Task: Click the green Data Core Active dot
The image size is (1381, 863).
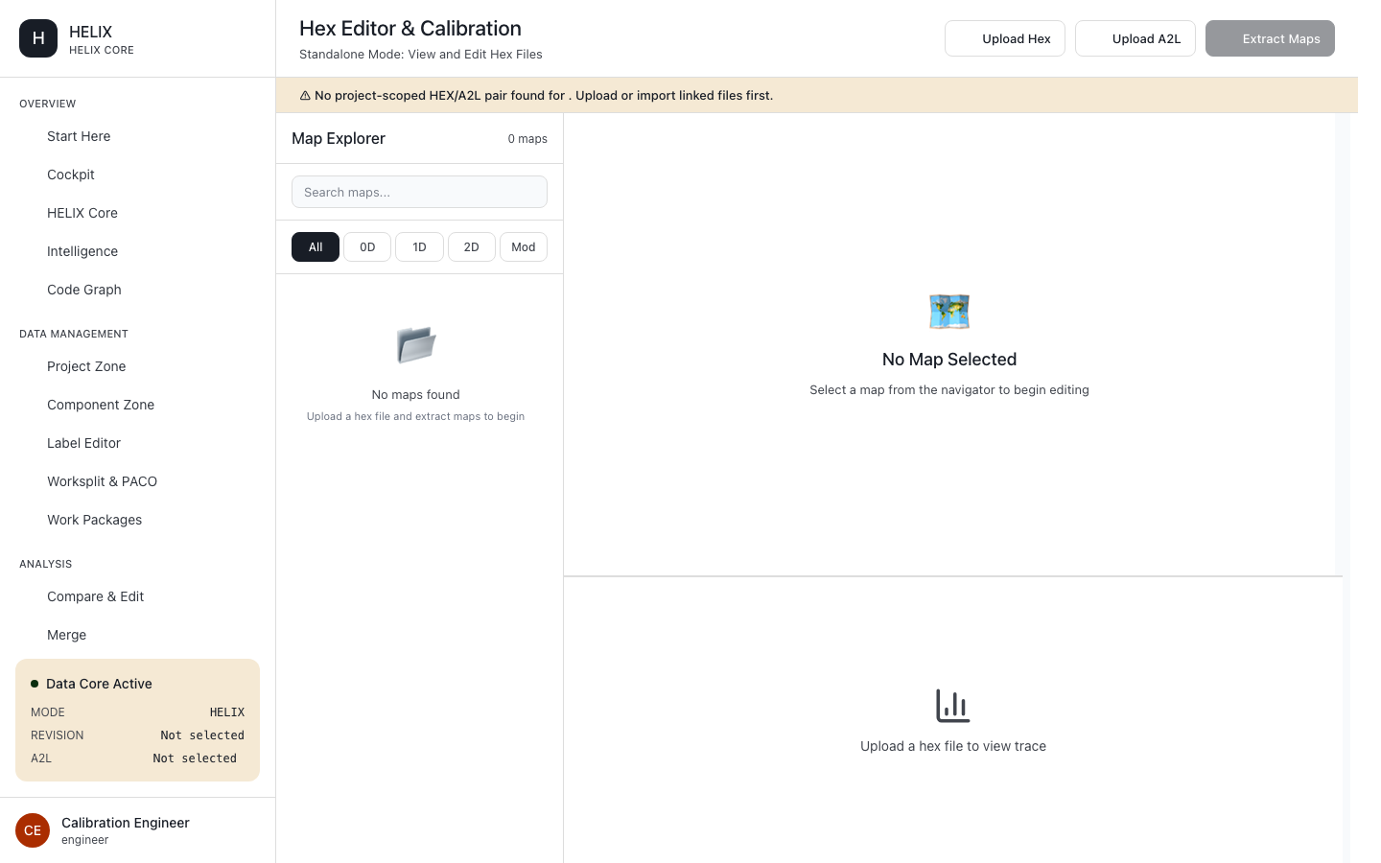Action: (35, 684)
